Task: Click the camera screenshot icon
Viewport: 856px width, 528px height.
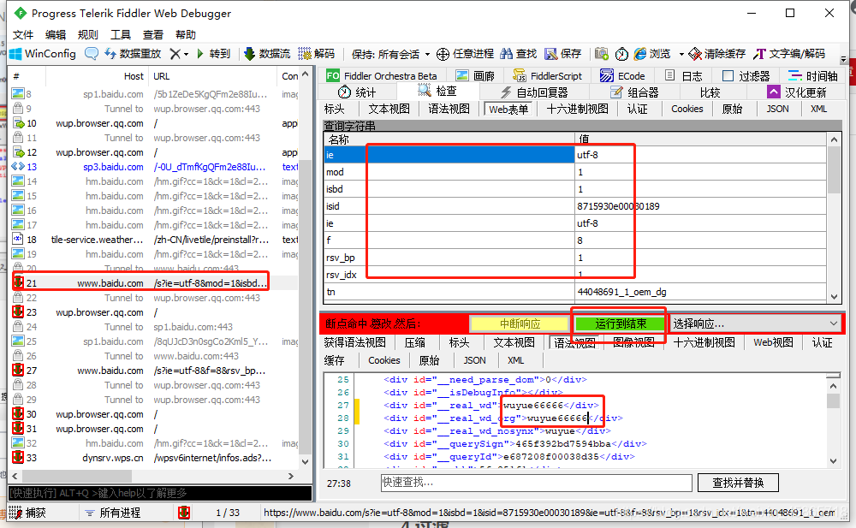Action: pyautogui.click(x=602, y=54)
